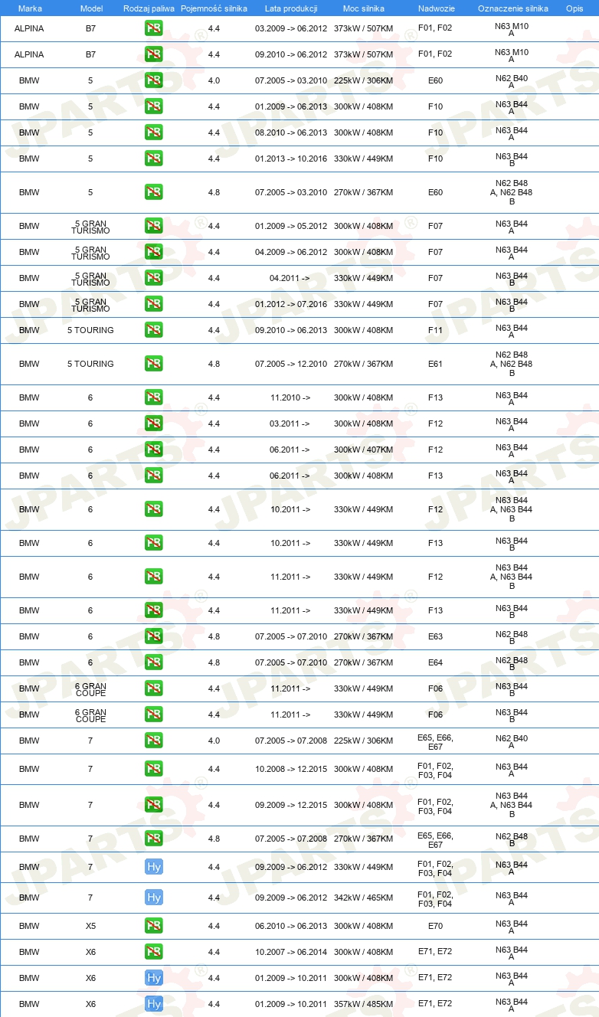This screenshot has width=599, height=1017.
Task: Click the 342kW / 465KM power cell
Action: click(x=363, y=898)
